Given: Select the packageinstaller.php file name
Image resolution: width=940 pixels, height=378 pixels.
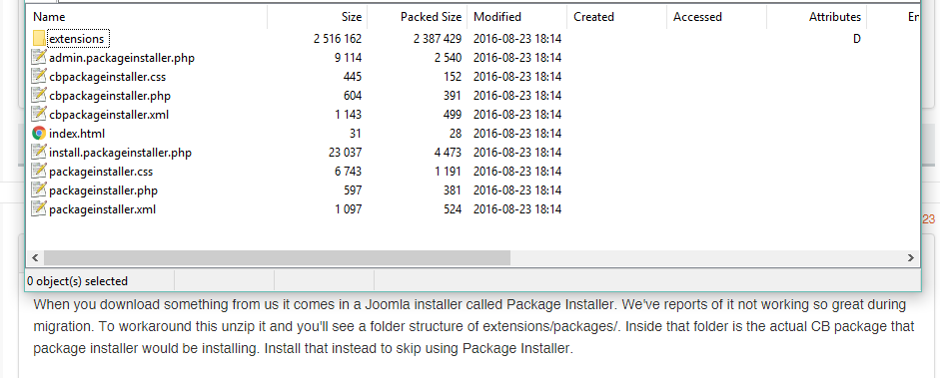Looking at the screenshot, I should pyautogui.click(x=103, y=190).
